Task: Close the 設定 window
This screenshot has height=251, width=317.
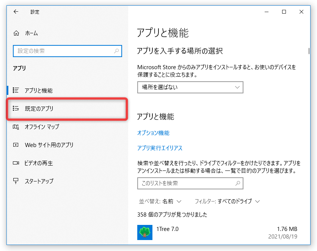Action: (301, 12)
